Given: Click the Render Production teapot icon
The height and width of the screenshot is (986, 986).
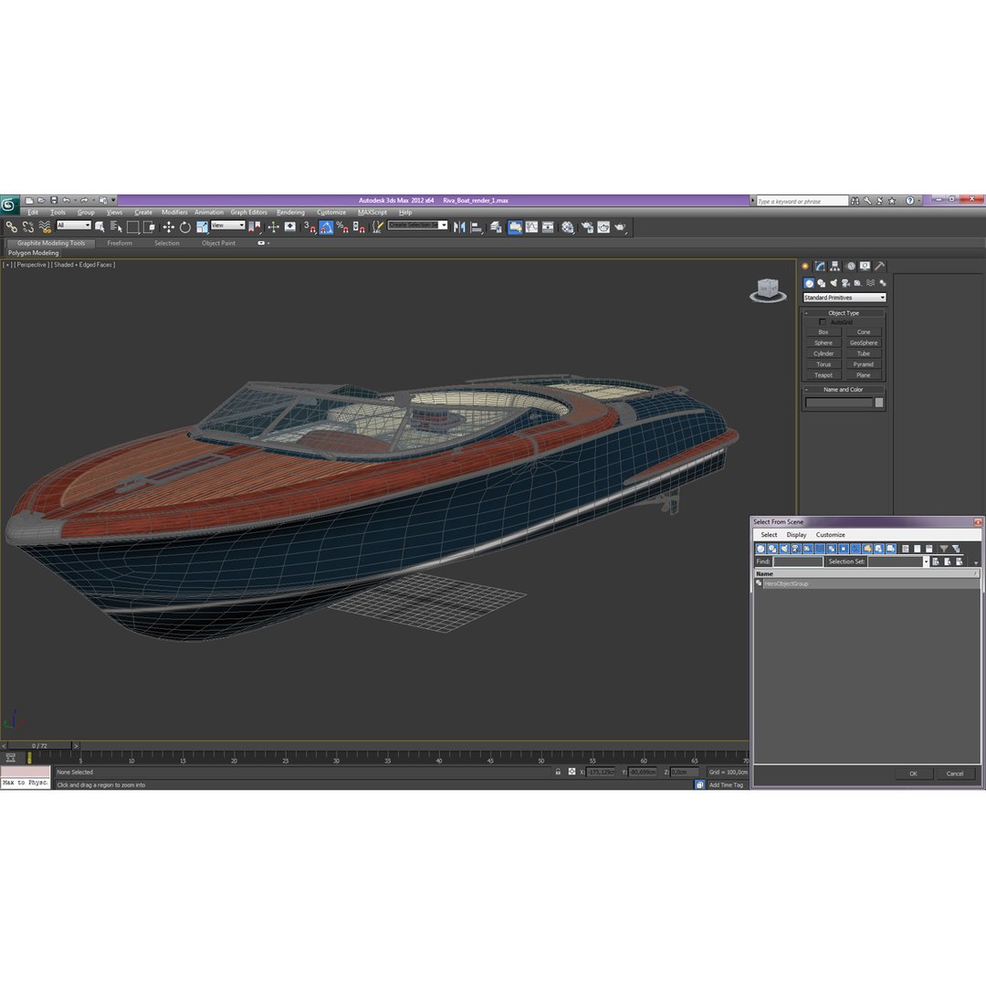Looking at the screenshot, I should click(x=621, y=227).
